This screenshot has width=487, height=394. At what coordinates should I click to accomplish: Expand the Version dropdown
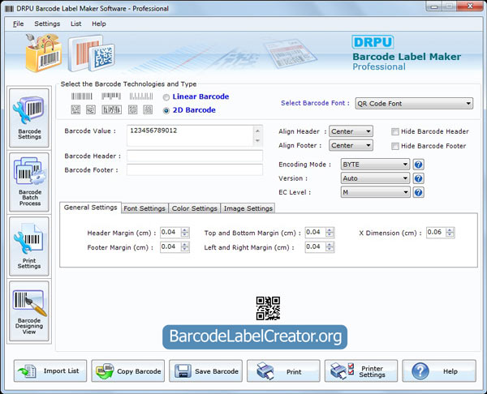pos(375,178)
